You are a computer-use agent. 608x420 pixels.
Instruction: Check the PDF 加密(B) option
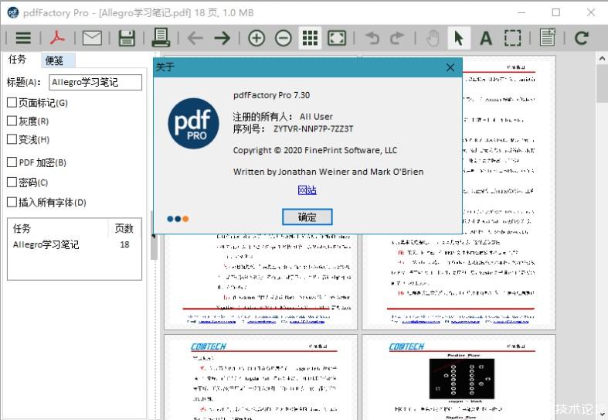pyautogui.click(x=12, y=162)
